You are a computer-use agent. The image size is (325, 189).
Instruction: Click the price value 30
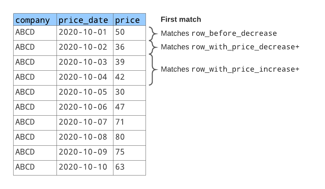[x=120, y=92]
